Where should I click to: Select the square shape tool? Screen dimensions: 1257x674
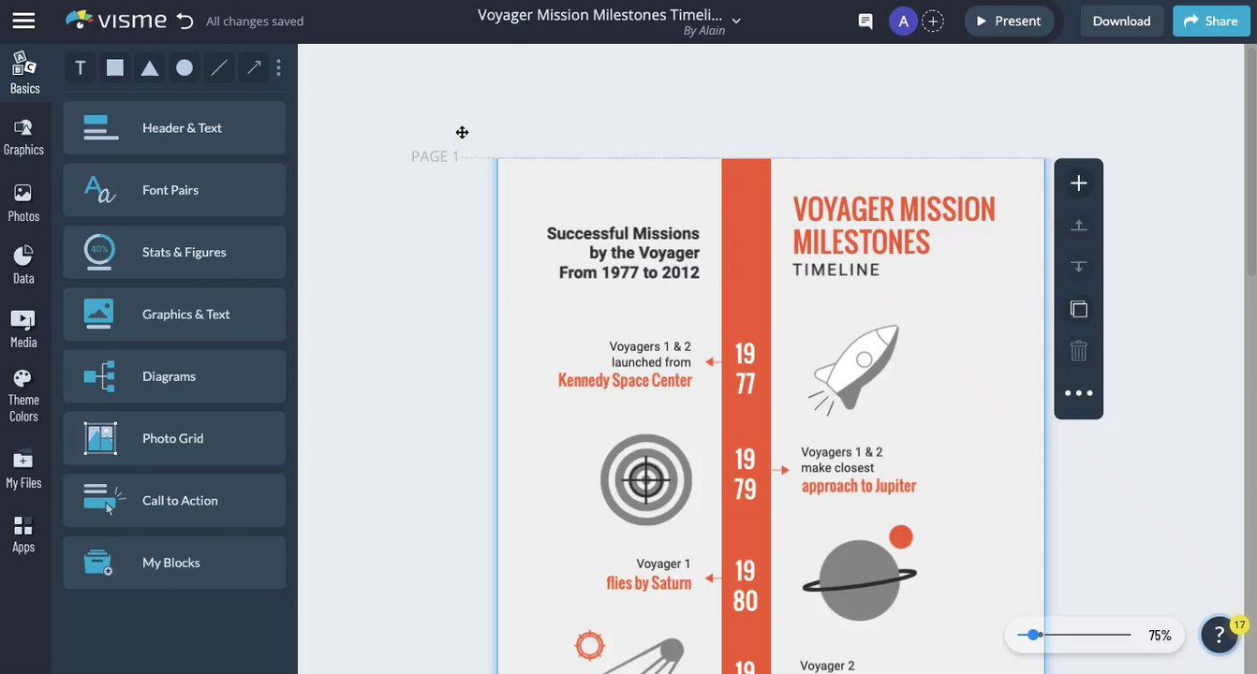coord(115,67)
